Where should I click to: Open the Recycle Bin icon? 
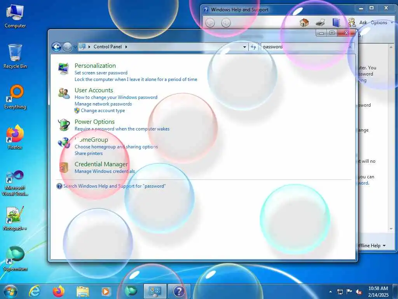click(15, 56)
